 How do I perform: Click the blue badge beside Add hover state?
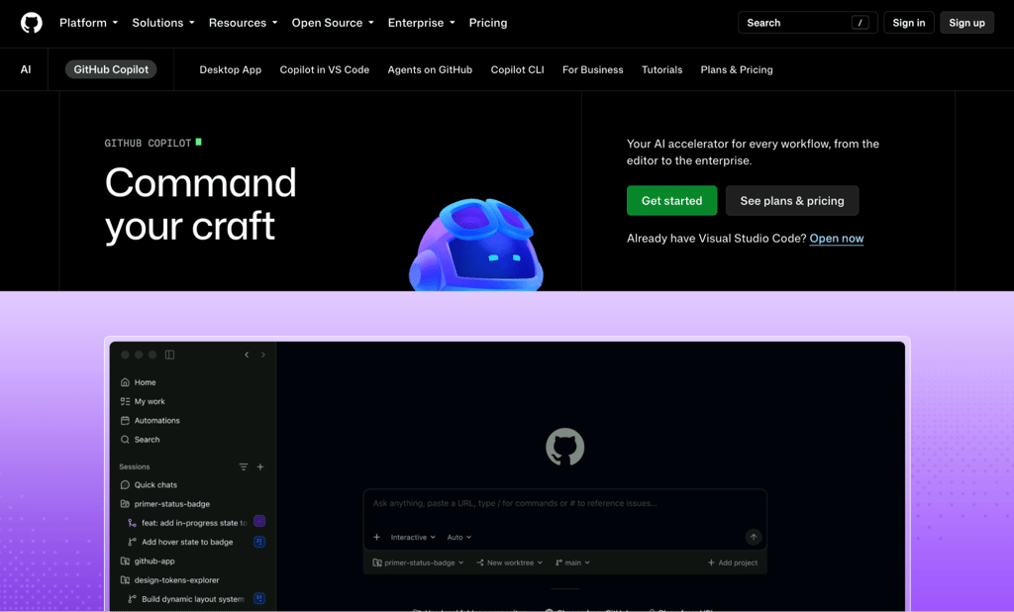[259, 542]
